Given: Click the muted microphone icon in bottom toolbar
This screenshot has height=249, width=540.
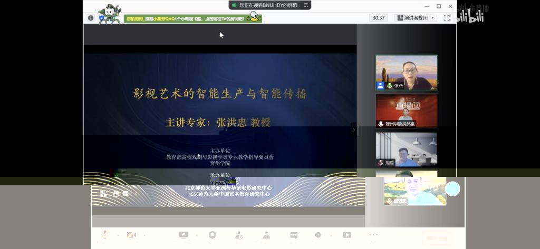Looking at the screenshot, I should (104, 235).
